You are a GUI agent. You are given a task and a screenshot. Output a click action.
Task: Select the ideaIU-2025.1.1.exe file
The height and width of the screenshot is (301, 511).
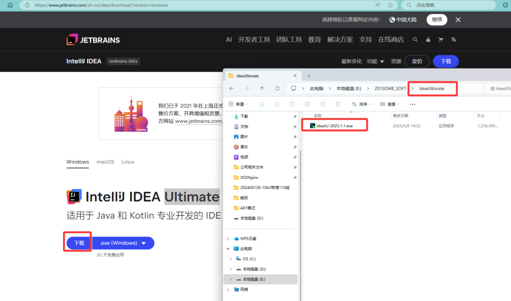pyautogui.click(x=334, y=126)
